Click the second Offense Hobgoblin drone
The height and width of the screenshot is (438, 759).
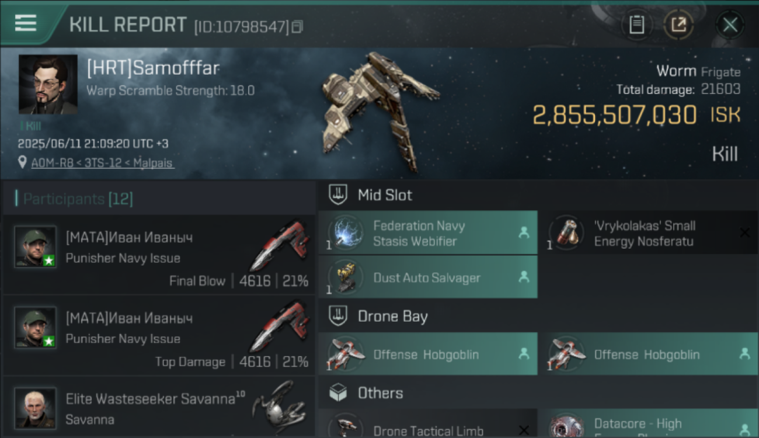tap(649, 354)
